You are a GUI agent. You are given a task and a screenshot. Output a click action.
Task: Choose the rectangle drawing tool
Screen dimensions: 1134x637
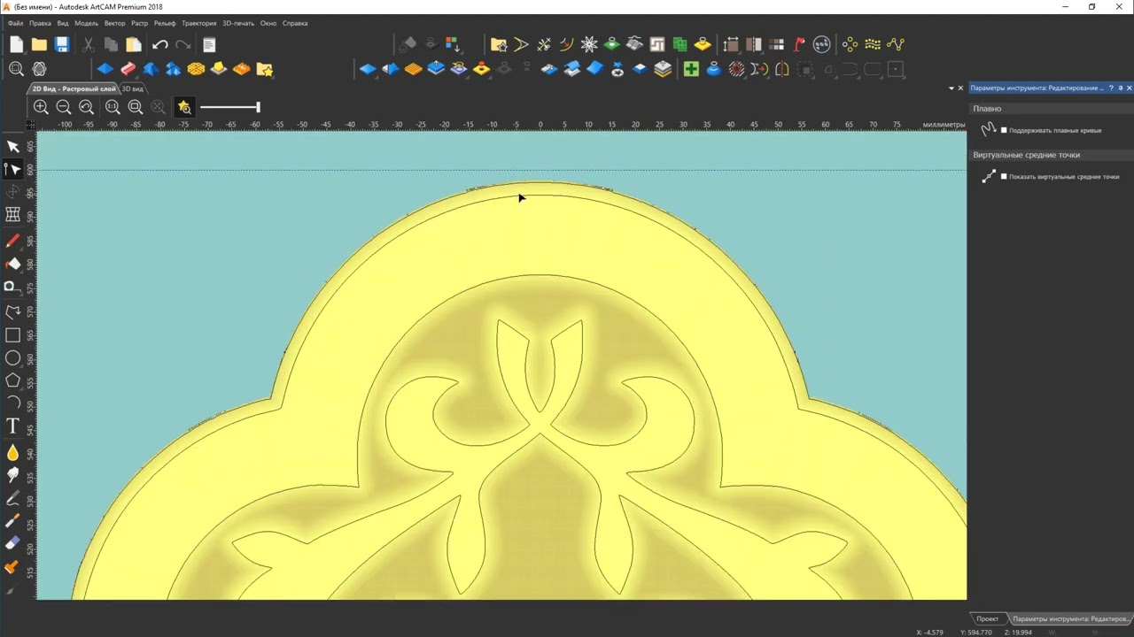pos(12,335)
